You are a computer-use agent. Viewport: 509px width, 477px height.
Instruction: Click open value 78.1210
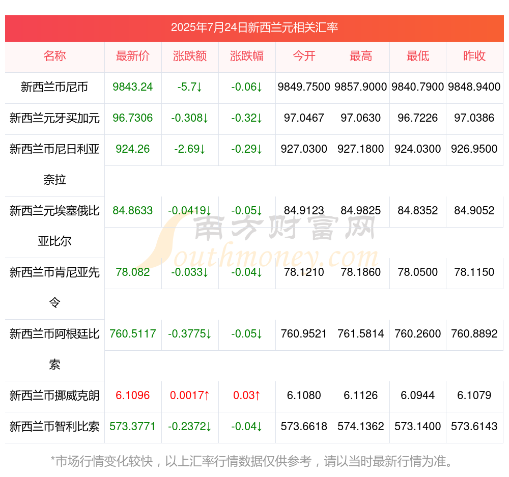(x=304, y=272)
